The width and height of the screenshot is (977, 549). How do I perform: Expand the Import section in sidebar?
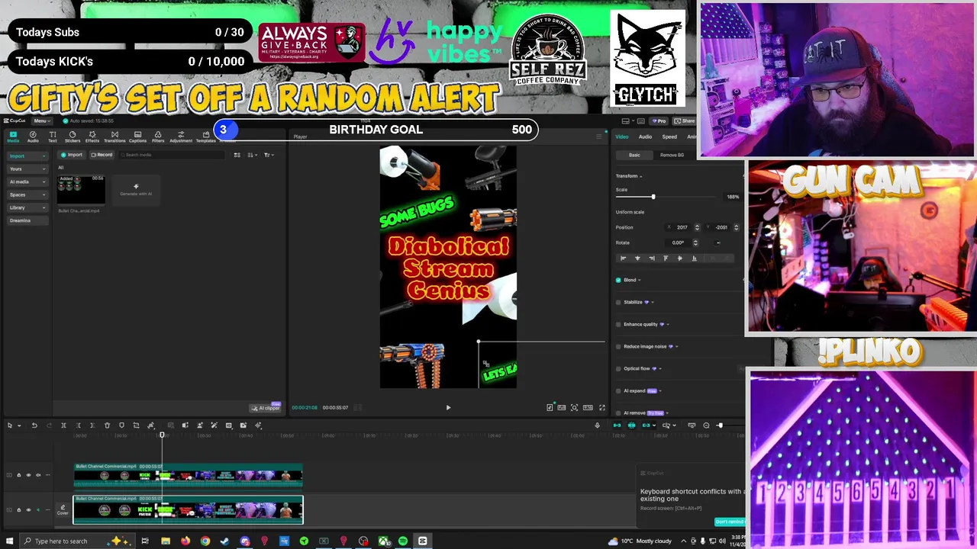coord(27,156)
